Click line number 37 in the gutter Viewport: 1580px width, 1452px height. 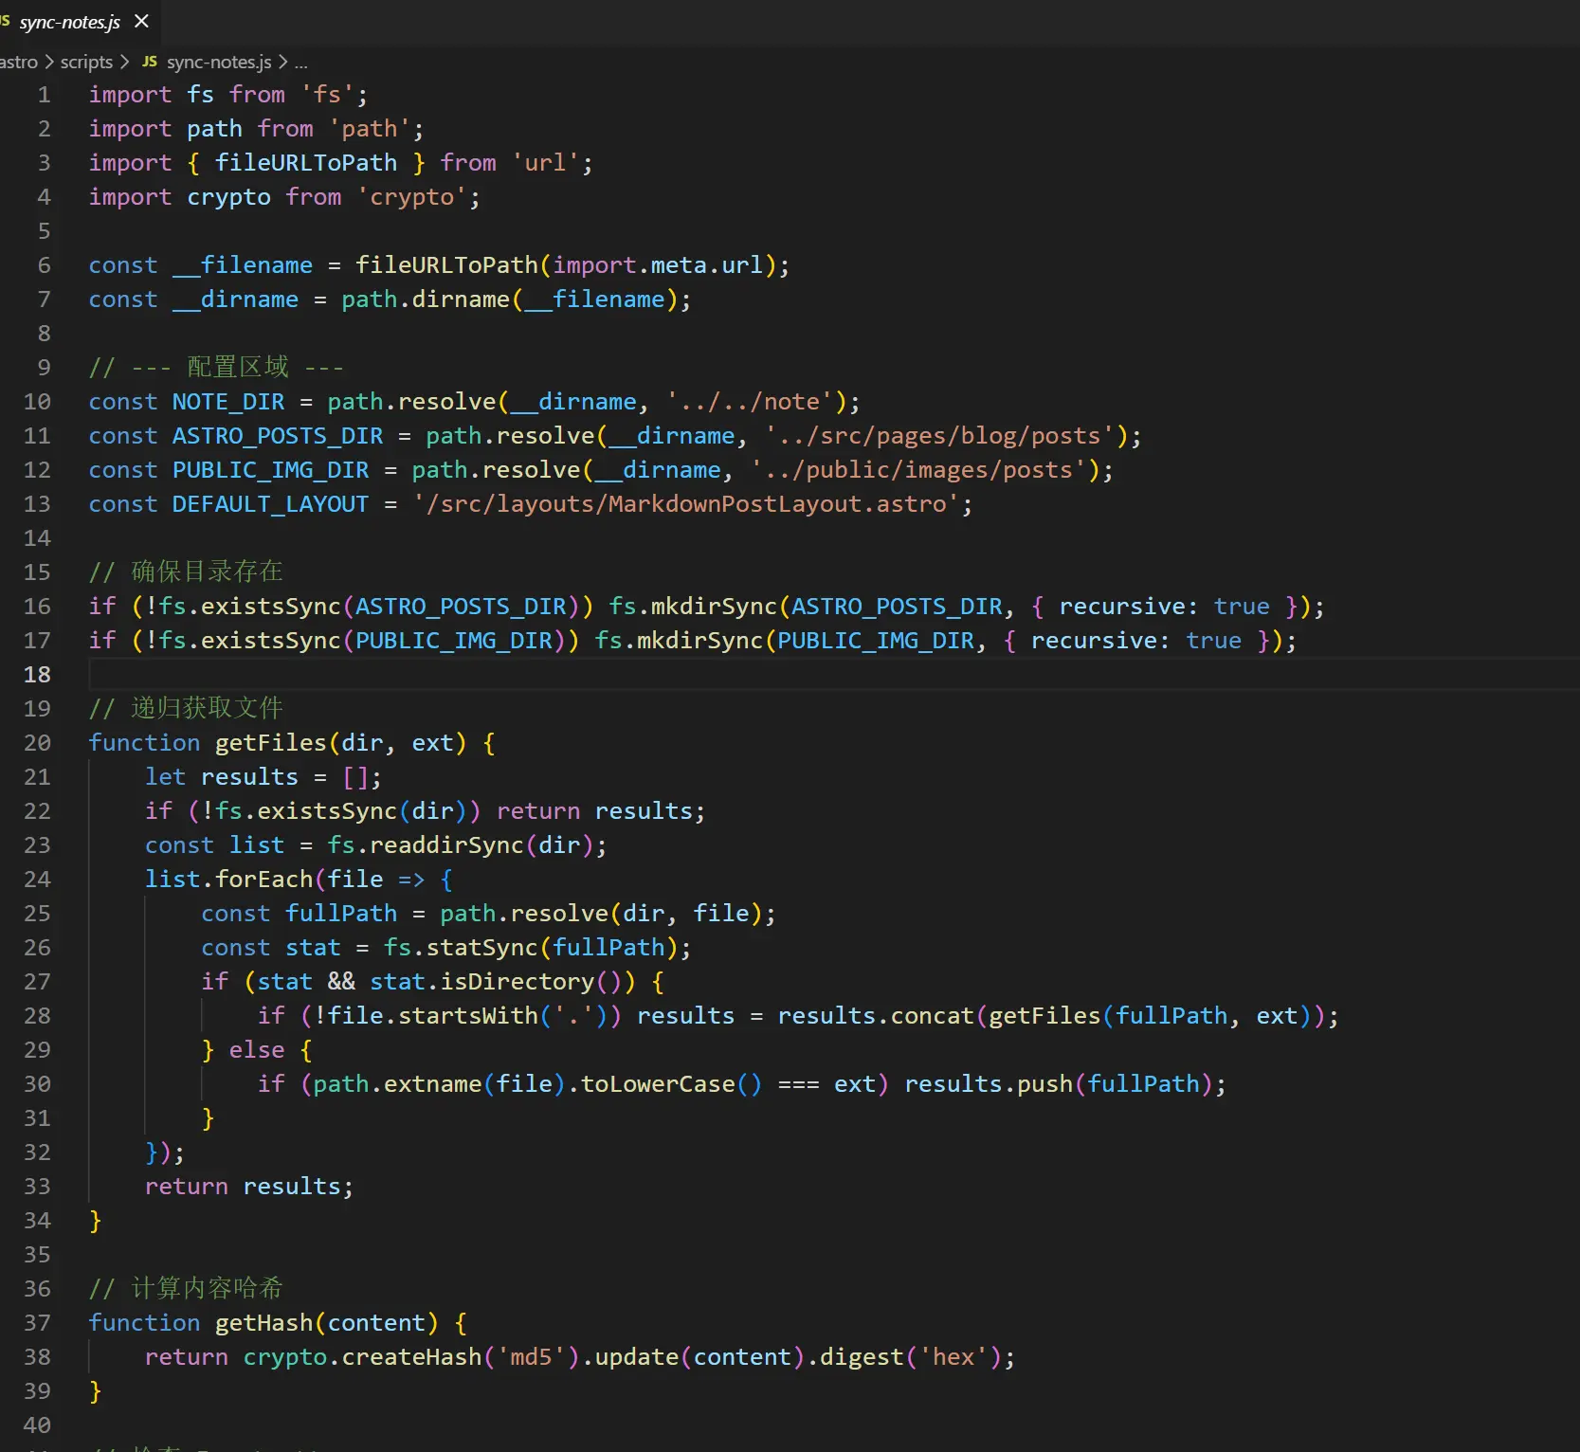pyautogui.click(x=37, y=1322)
